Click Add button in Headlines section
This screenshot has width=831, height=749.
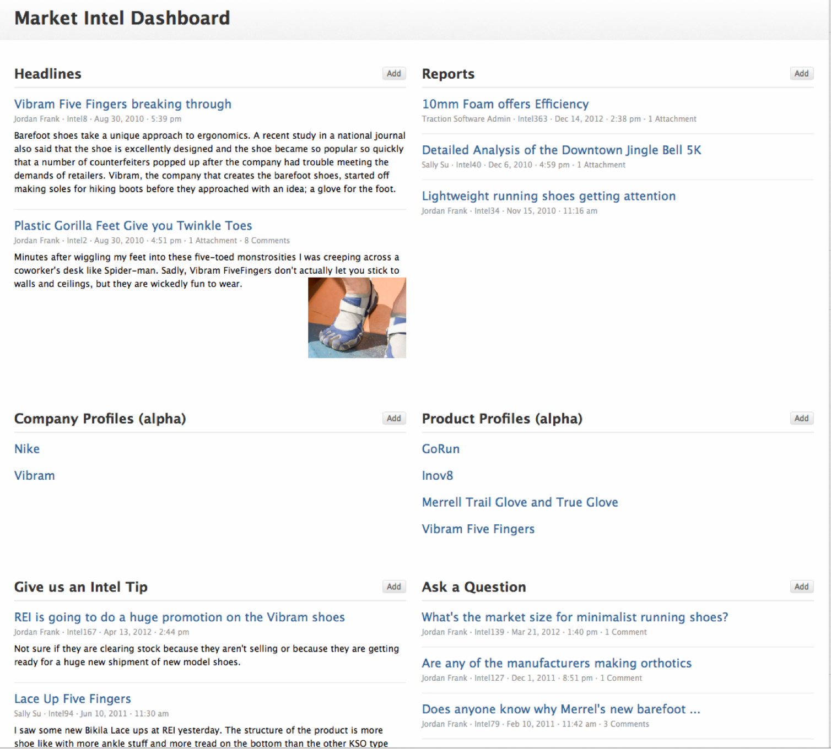click(x=393, y=74)
